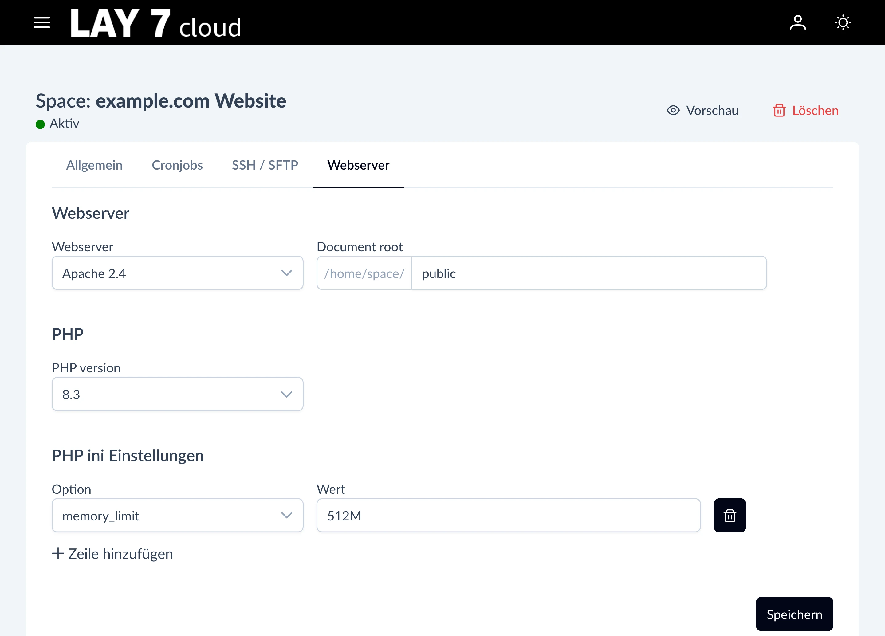Edit the 512M value in the Wert field

[507, 516]
